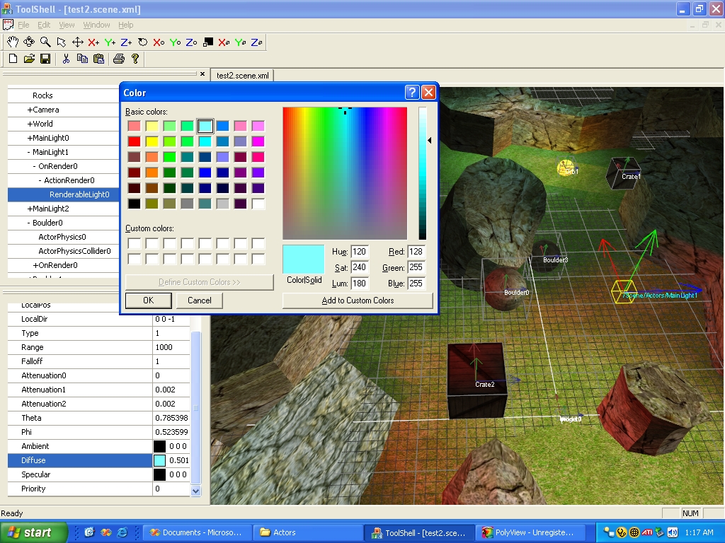Open the View menu
The width and height of the screenshot is (725, 543).
67,25
